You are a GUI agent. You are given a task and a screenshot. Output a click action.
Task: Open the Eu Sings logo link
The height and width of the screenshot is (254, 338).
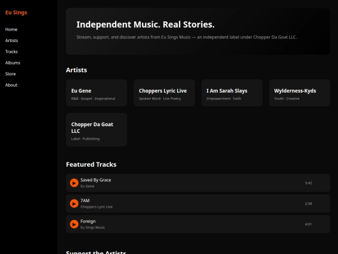16,13
